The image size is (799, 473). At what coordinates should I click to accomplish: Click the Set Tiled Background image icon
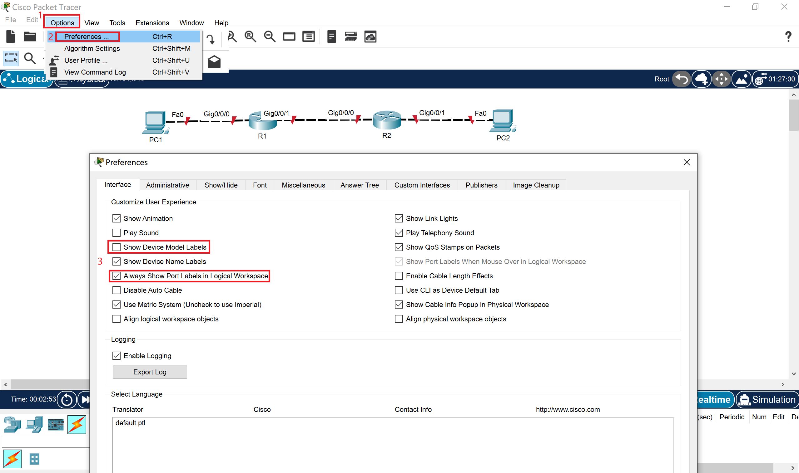(741, 79)
